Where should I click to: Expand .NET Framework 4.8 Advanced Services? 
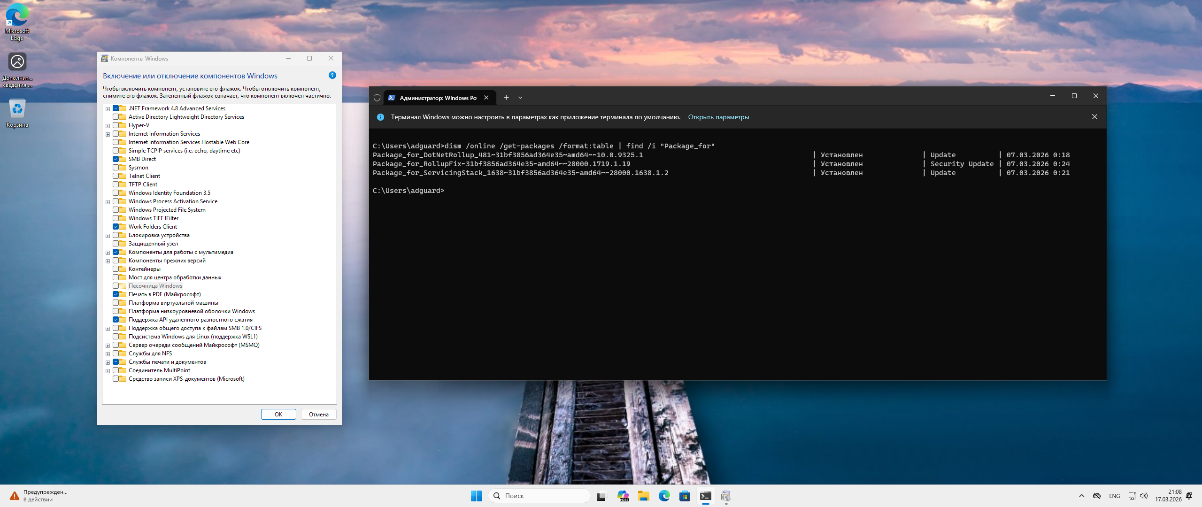[108, 109]
